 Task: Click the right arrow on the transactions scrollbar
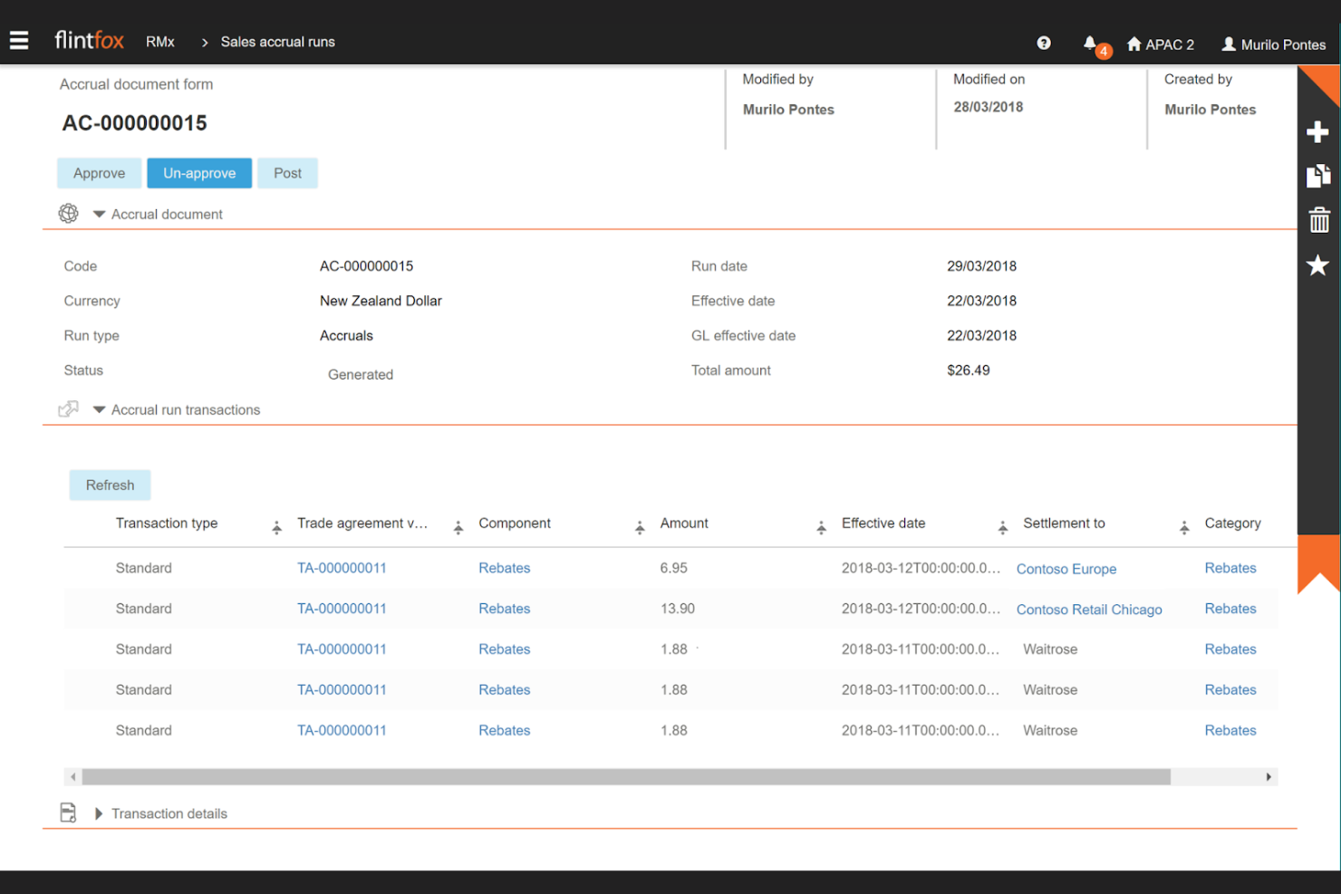1269,776
